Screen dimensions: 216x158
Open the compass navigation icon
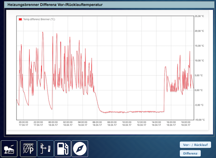pos(80,149)
